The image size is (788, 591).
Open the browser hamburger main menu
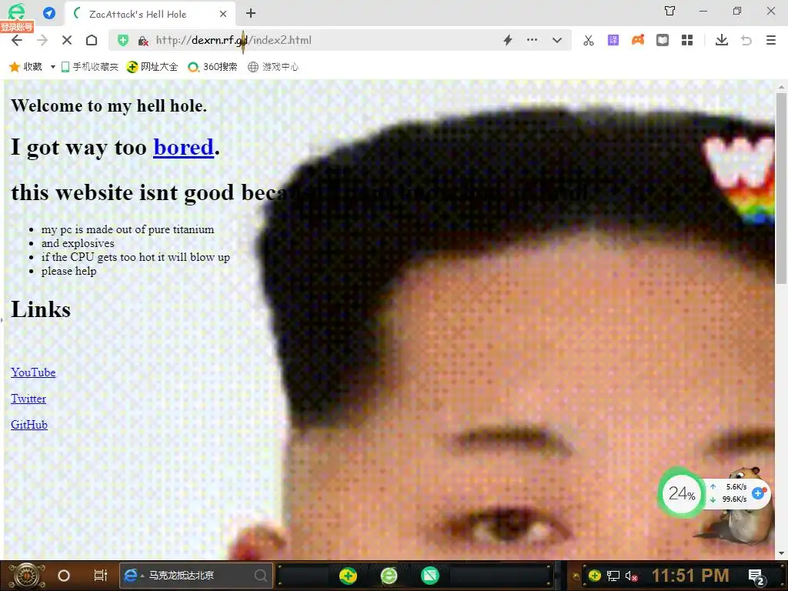[771, 40]
